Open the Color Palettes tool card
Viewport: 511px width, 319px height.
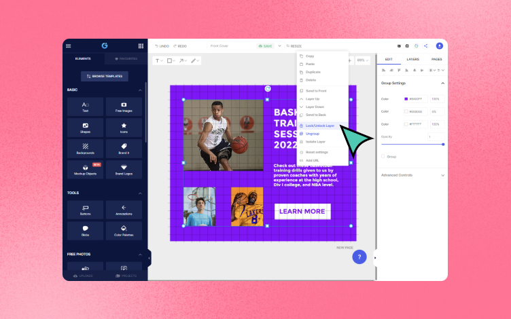(x=124, y=231)
